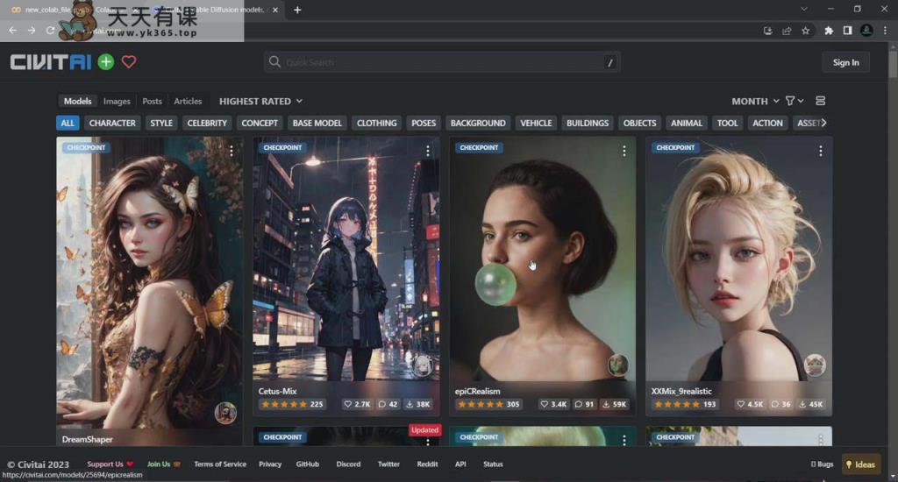Select the POSES category filter

coord(424,123)
